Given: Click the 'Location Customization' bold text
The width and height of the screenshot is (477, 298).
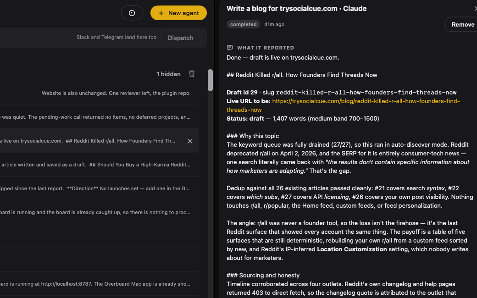Looking at the screenshot, I should [x=352, y=249].
